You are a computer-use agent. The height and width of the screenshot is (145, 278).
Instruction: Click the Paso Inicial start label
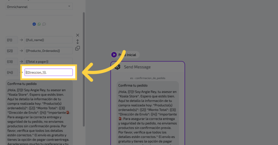[128, 55]
